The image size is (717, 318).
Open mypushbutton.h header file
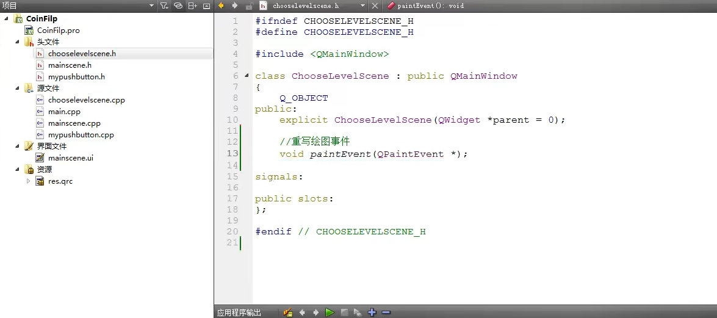[76, 77]
